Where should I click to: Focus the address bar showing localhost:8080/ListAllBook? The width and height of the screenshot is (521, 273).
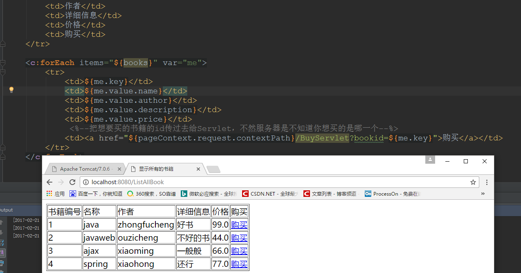click(x=274, y=182)
